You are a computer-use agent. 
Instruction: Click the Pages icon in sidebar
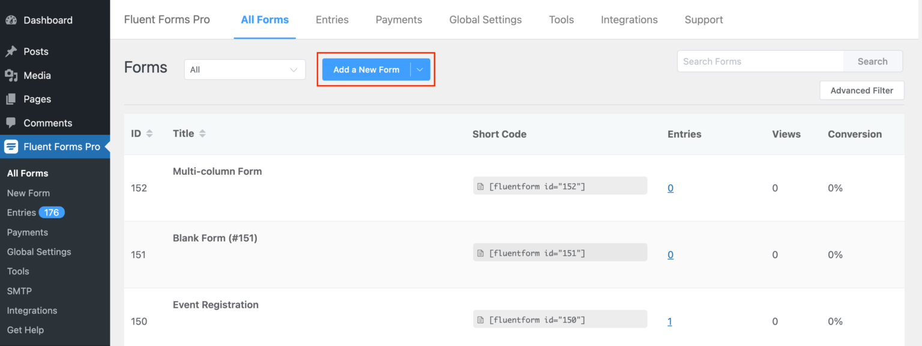pyautogui.click(x=11, y=99)
